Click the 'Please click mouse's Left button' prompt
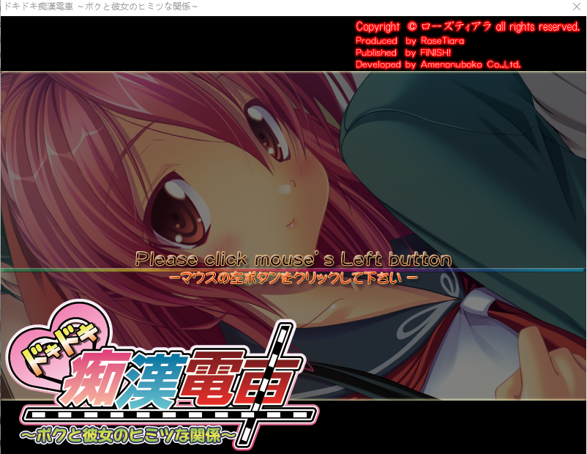 coord(293,259)
